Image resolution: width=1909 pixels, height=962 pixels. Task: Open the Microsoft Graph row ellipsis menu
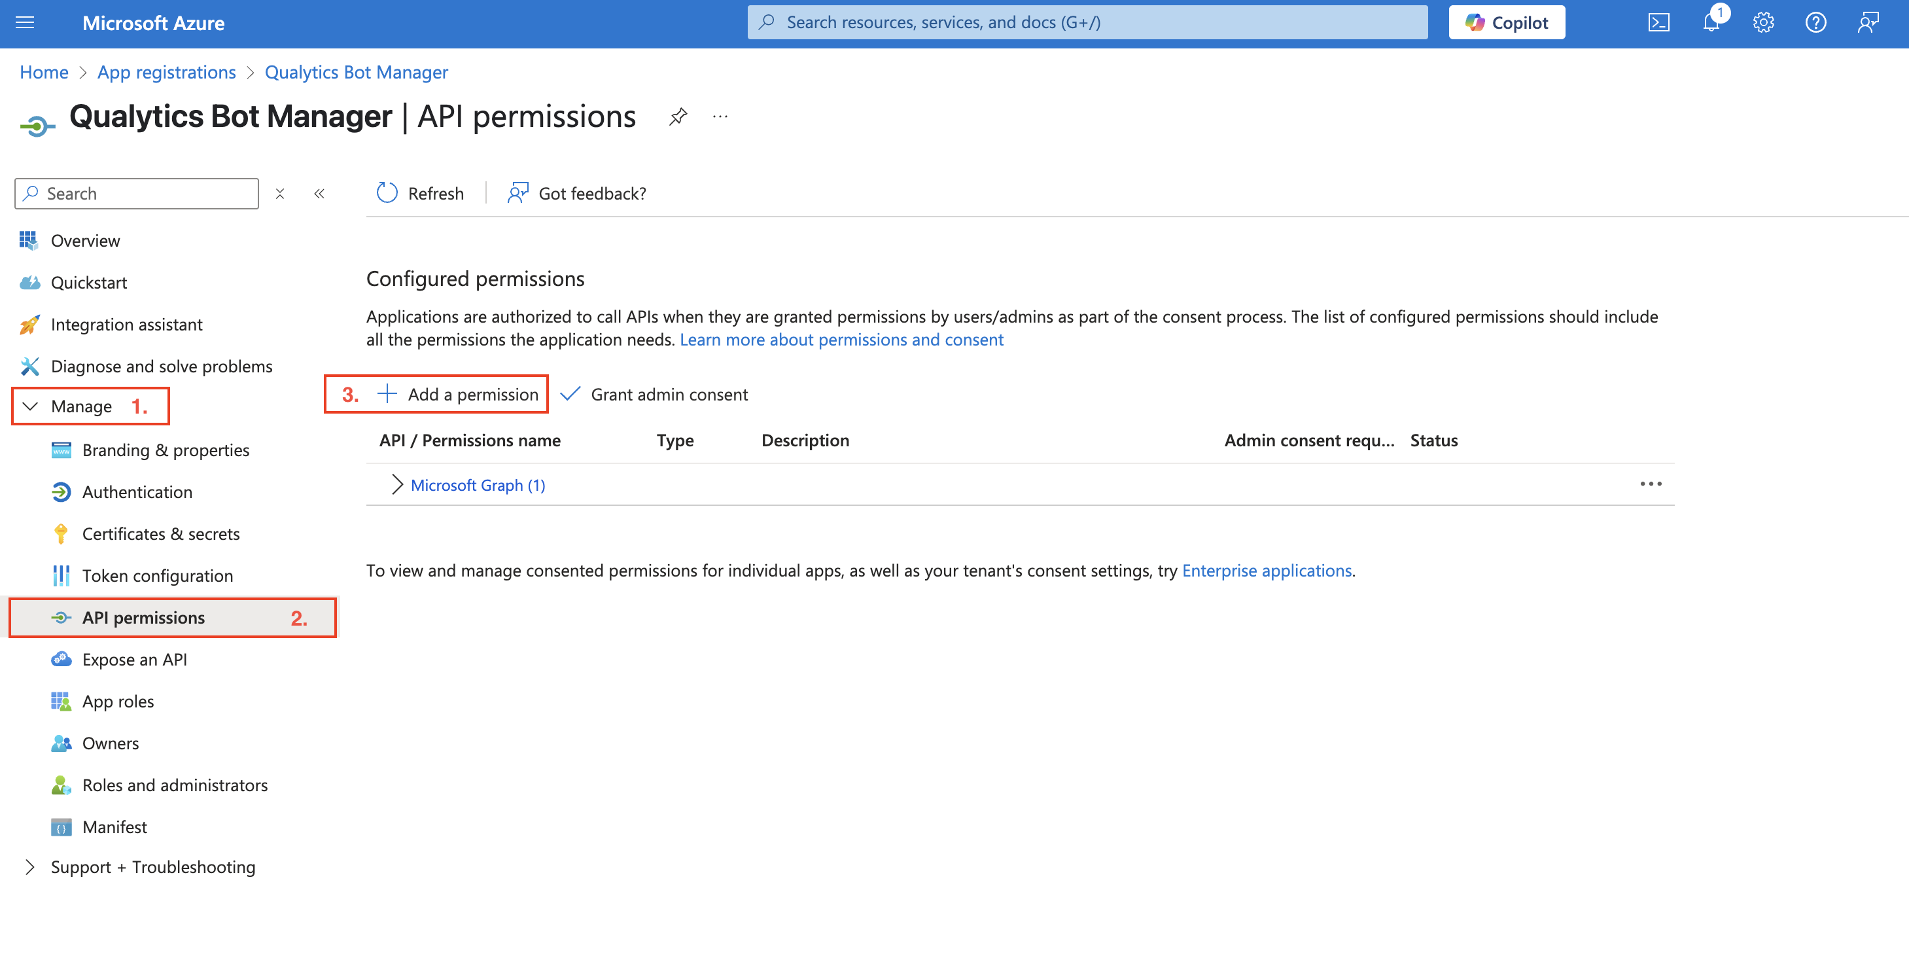pyautogui.click(x=1651, y=484)
